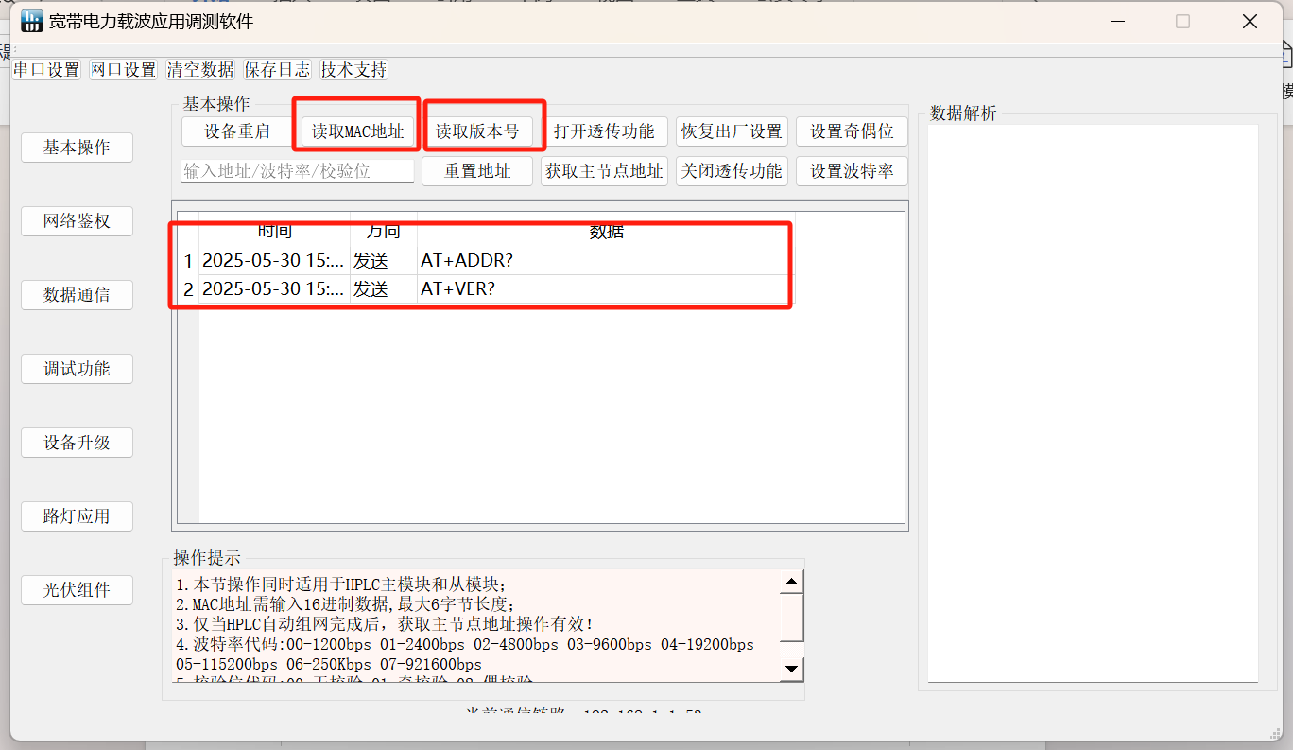Open 光伏组件 photovoltaic module page
The height and width of the screenshot is (750, 1293).
pos(77,589)
